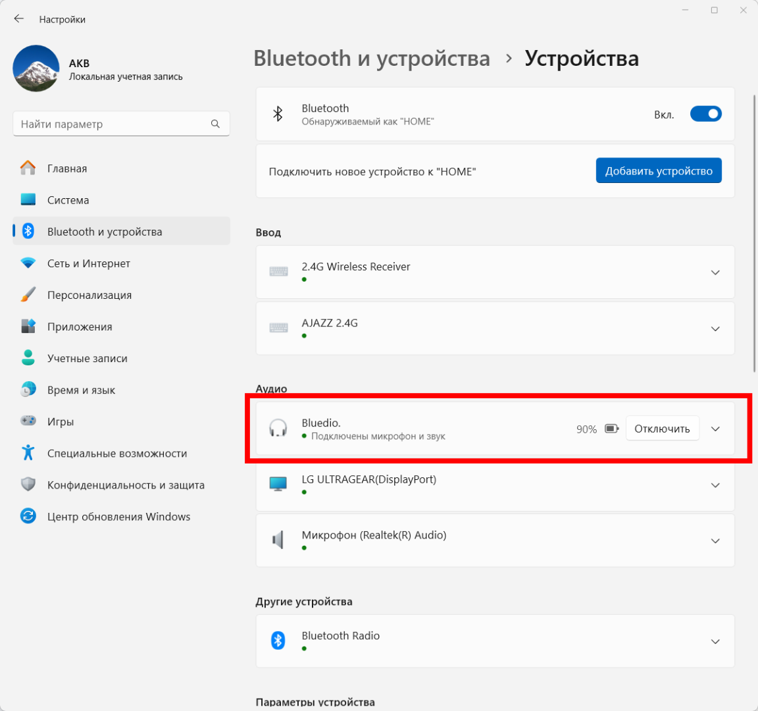The height and width of the screenshot is (711, 758).
Task: Click the Учетные записи person icon
Action: pyautogui.click(x=28, y=357)
